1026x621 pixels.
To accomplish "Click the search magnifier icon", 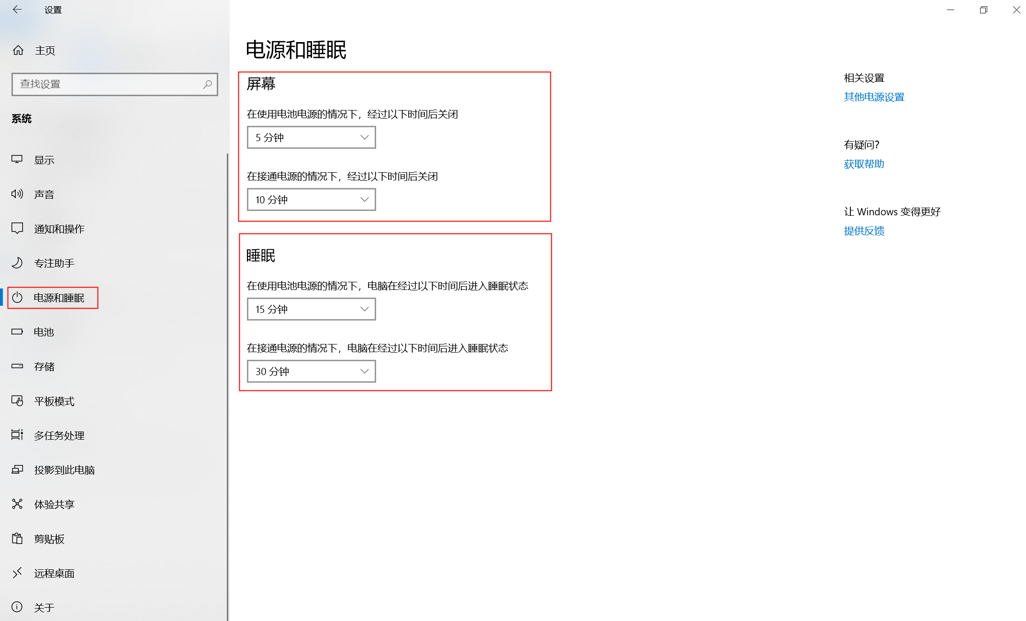I will click(207, 84).
